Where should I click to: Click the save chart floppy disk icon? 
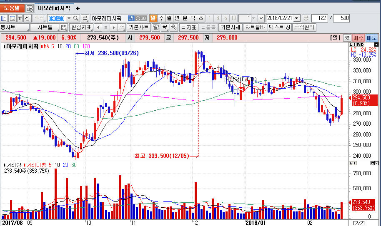64,27
